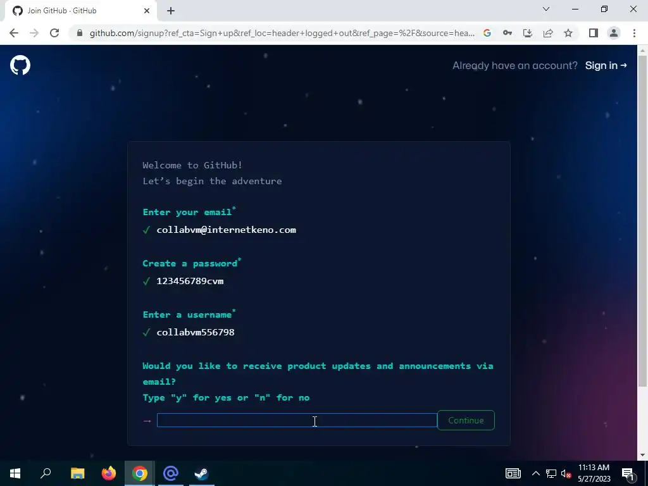Open the Windows Start menu
Viewport: 648px width, 486px height.
15,473
